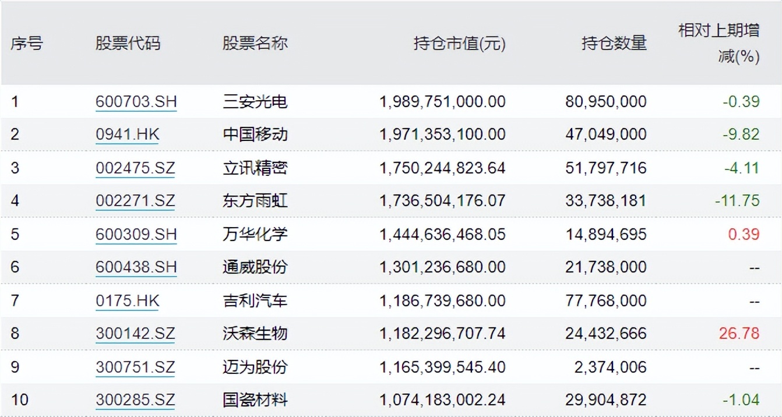Viewport: 782px width, 417px height.
Task: Open stock code link 600309.SH
Action: (136, 235)
